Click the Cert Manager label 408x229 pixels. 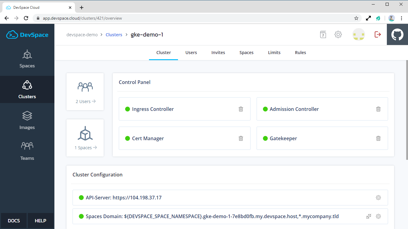pyautogui.click(x=148, y=138)
